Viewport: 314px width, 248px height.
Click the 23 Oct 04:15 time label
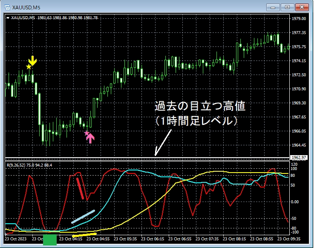71,239
